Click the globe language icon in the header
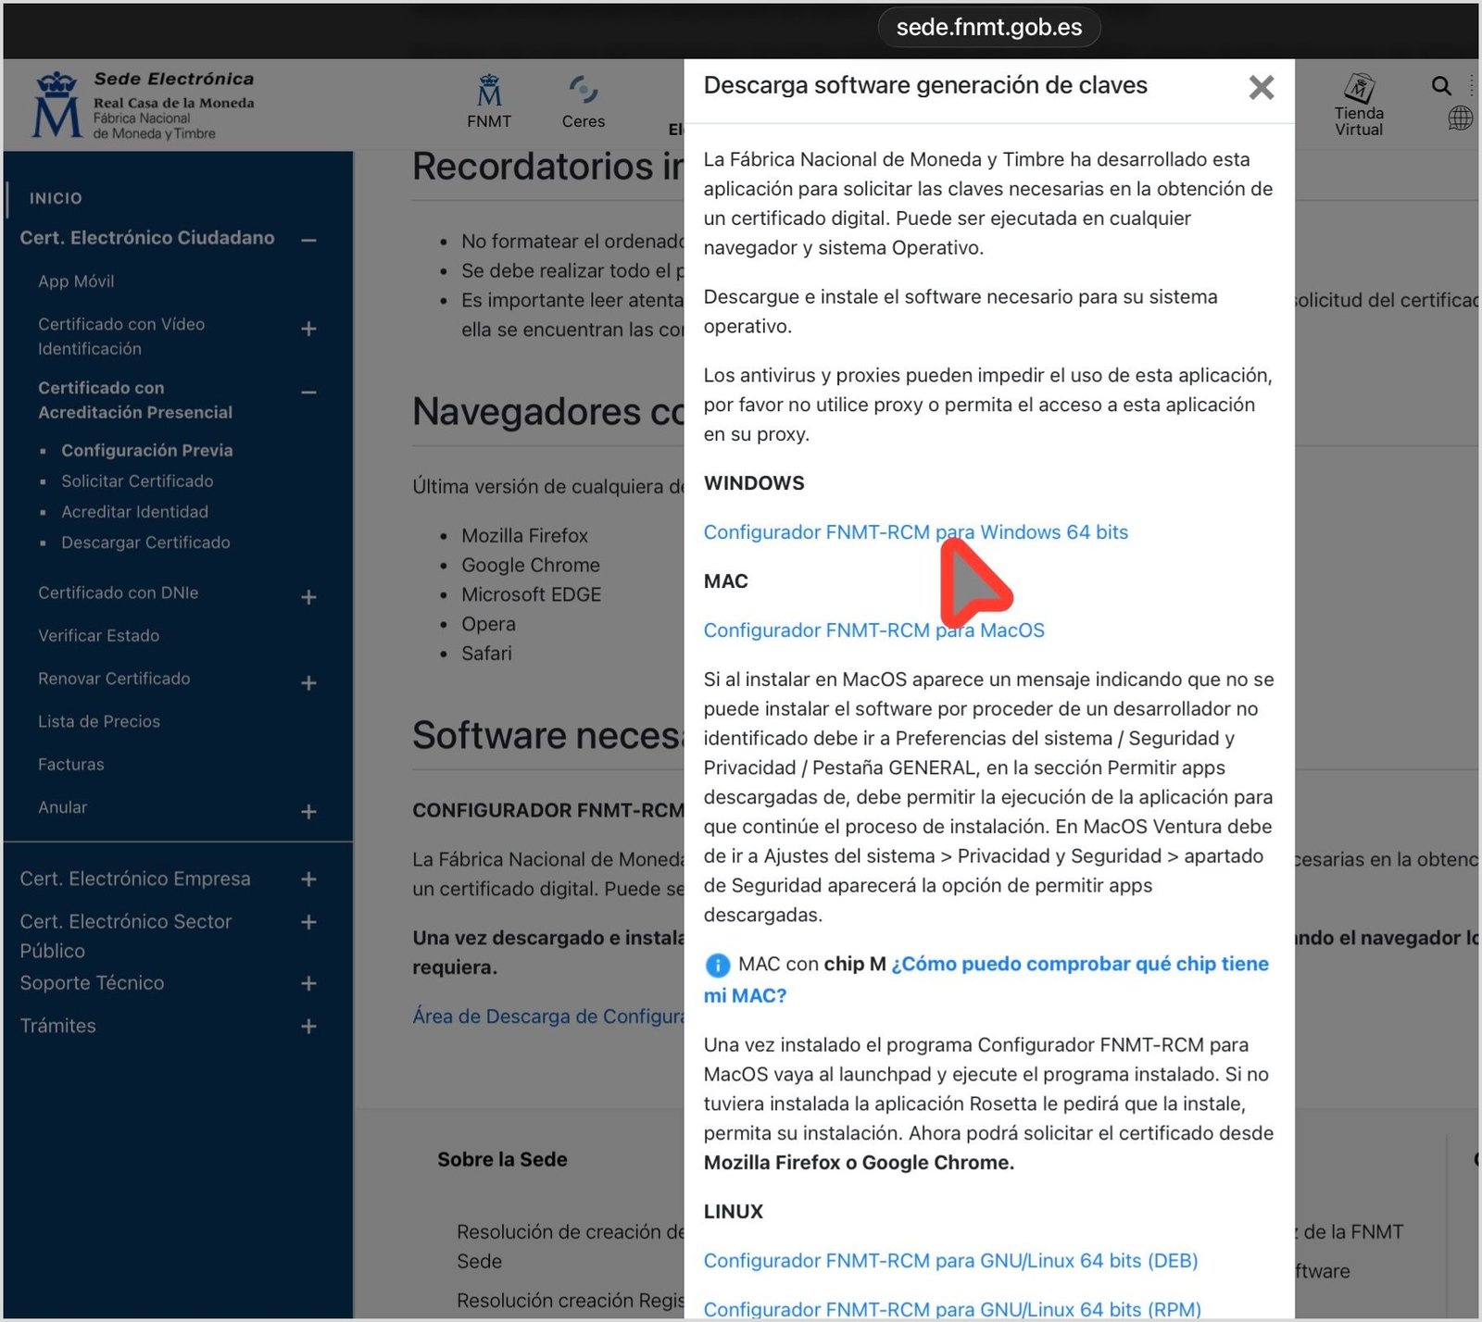This screenshot has width=1482, height=1322. click(1462, 118)
